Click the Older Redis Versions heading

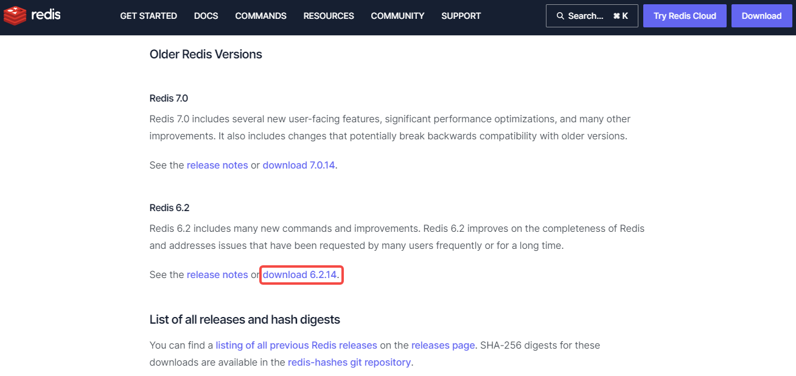click(x=206, y=54)
